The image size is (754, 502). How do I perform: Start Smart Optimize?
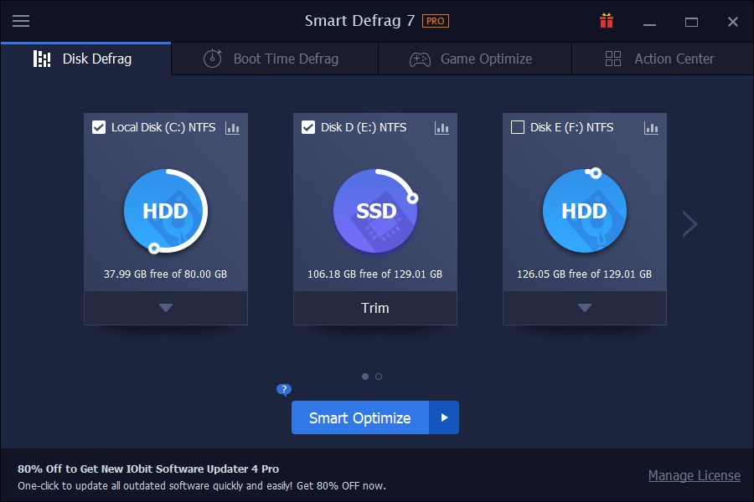coord(359,417)
